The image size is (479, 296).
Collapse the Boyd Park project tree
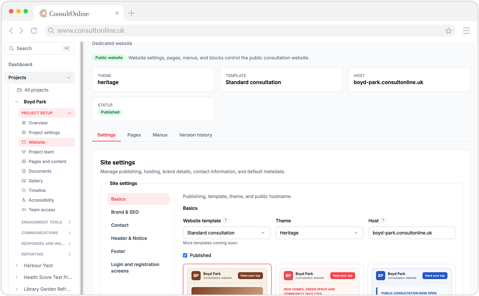coord(17,102)
